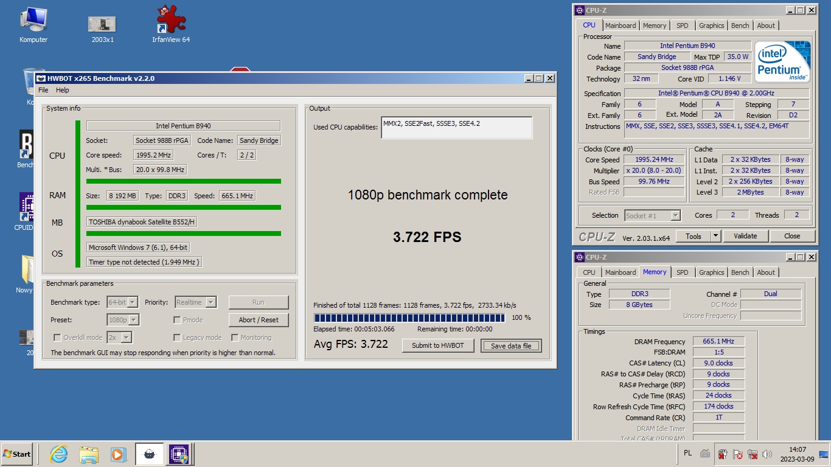Click the Abort / Reset button
This screenshot has width=831, height=467.
[x=259, y=320]
